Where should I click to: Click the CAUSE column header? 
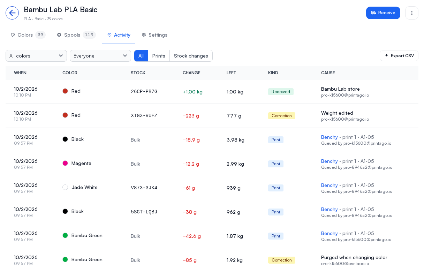[328, 73]
